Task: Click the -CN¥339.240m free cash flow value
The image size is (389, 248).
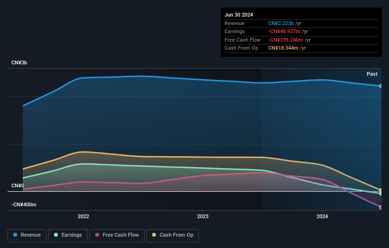Action: [286, 40]
